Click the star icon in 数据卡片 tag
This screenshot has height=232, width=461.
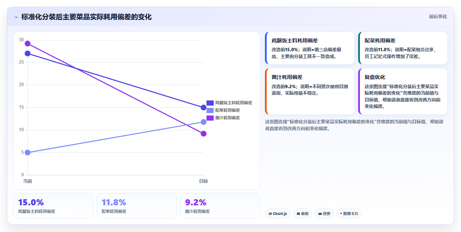click(x=341, y=214)
